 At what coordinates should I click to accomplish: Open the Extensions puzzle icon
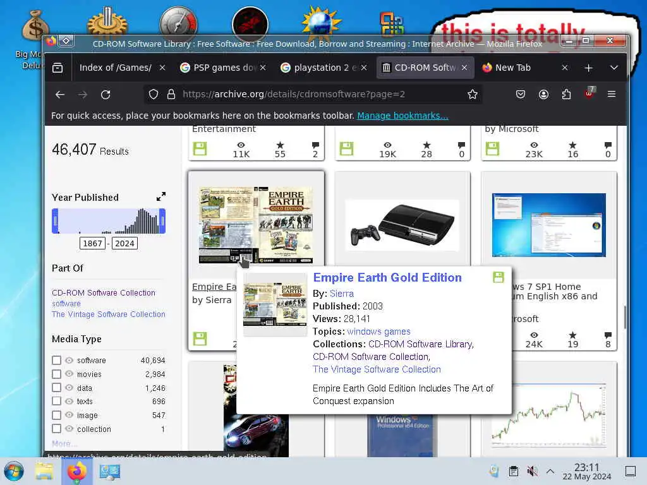coord(566,95)
